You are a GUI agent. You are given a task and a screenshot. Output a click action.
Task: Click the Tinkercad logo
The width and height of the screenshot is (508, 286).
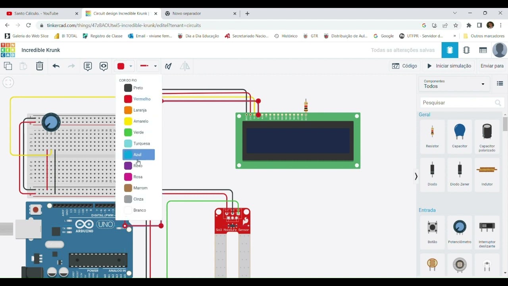(8, 50)
